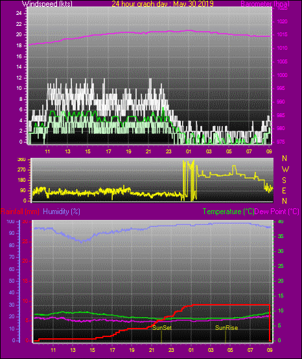Click the E wind direction letter
Screen dimensions: 302x359
click(284, 190)
